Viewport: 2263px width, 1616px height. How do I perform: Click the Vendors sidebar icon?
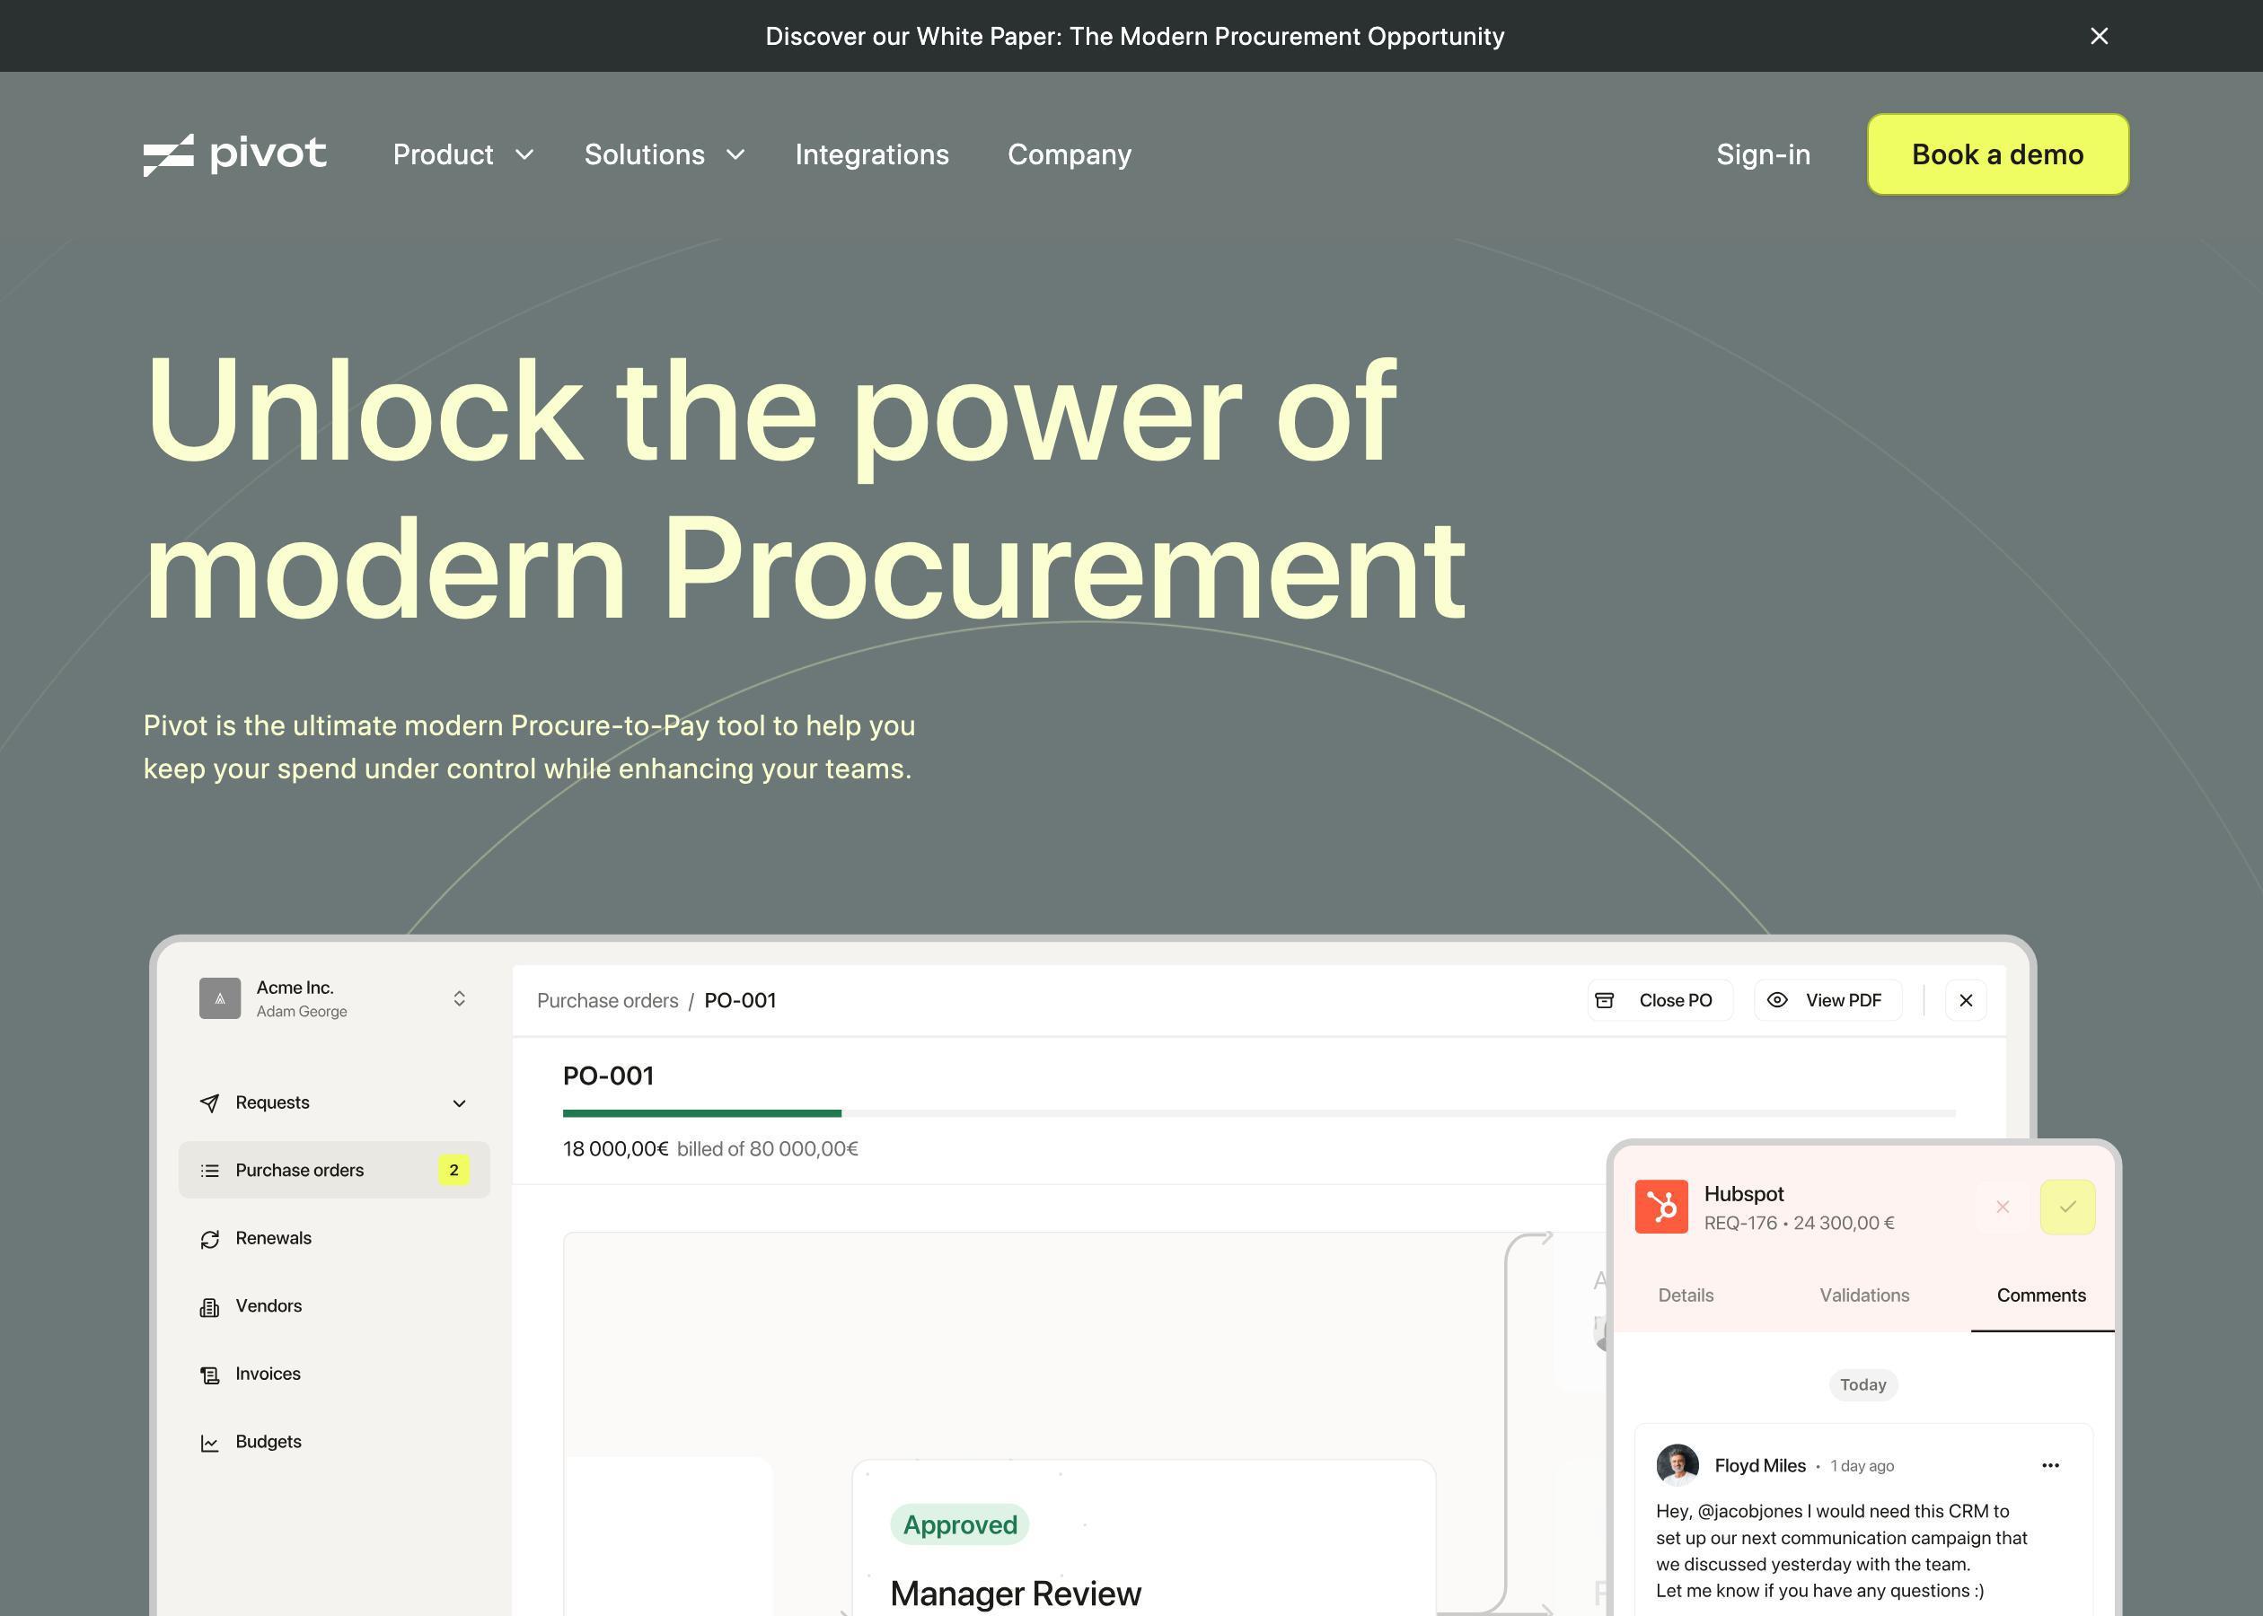point(210,1304)
